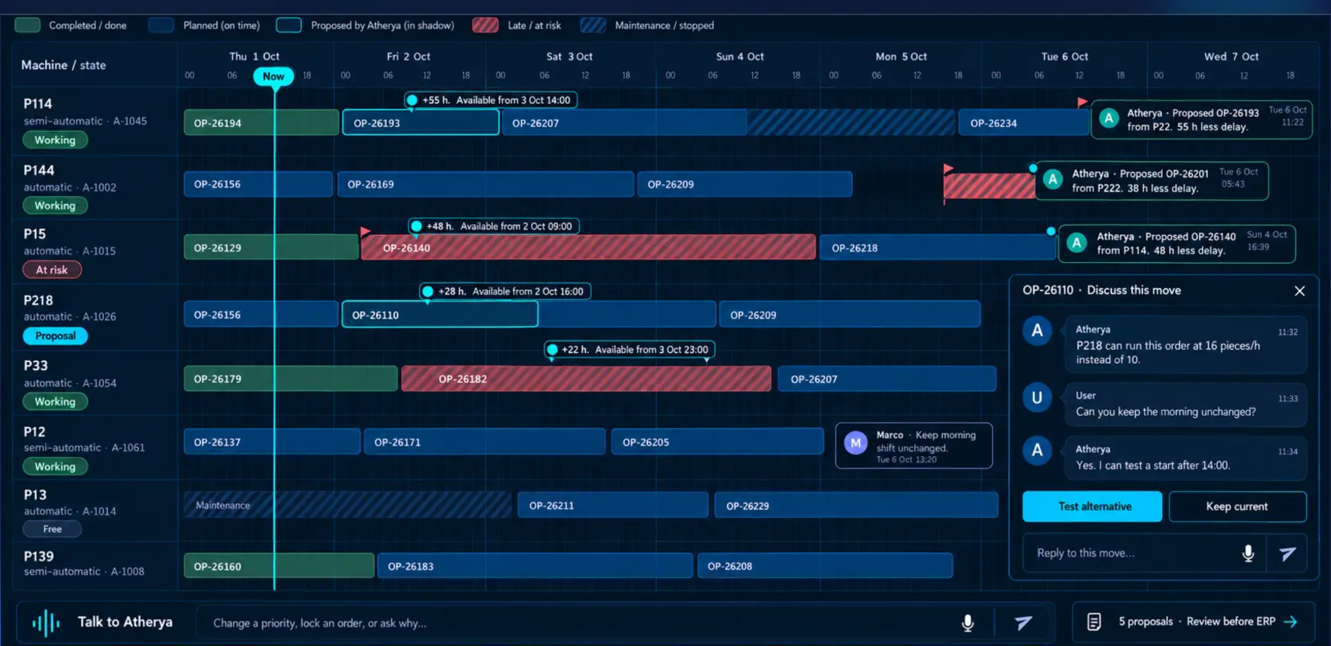Click the send arrow in Talk to Atherya bar

1024,623
